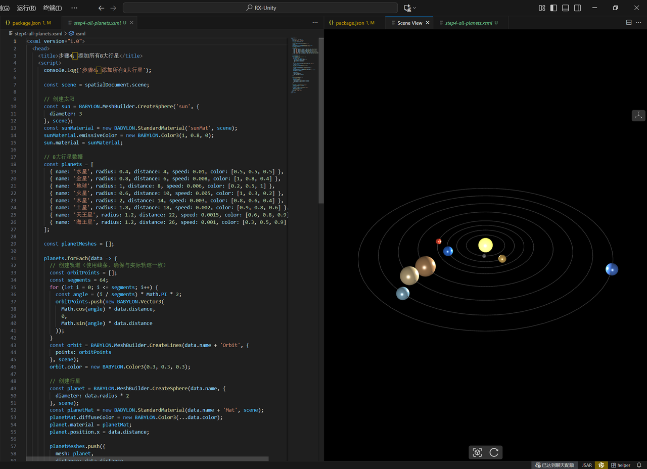Screen dimensions: 647x469
Task: Click the <title> line of code
Action: coord(90,56)
